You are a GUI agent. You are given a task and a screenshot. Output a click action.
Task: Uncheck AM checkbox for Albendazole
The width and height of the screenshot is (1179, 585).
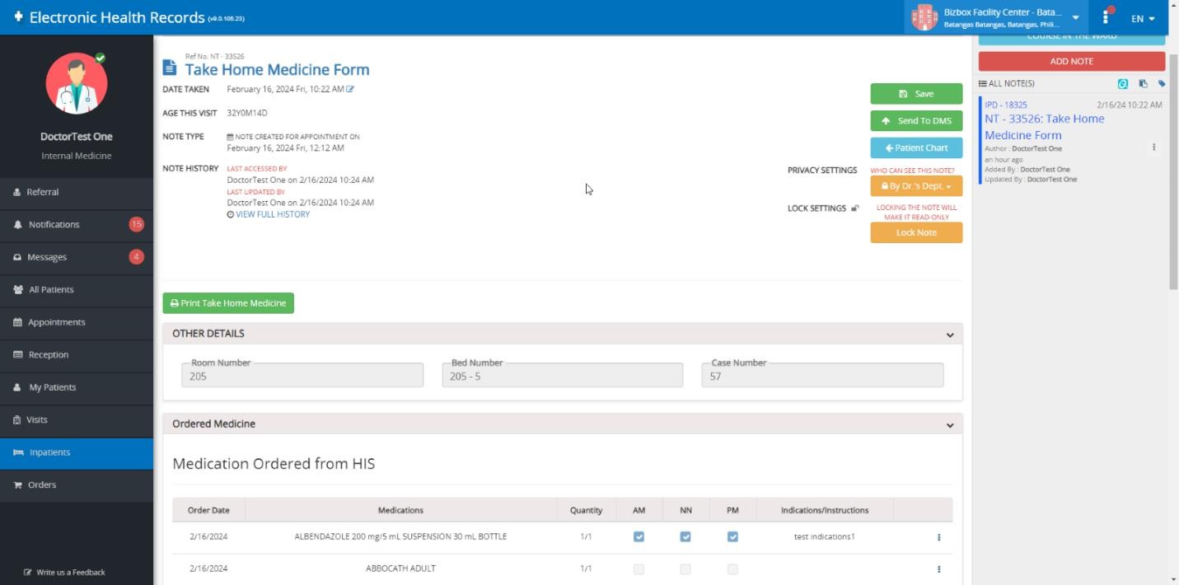point(639,536)
